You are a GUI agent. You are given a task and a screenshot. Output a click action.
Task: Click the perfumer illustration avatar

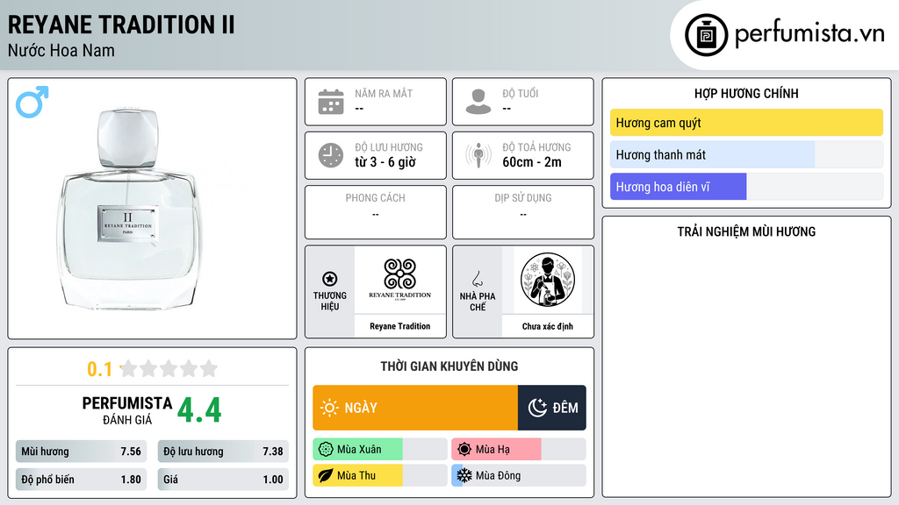[x=548, y=280]
